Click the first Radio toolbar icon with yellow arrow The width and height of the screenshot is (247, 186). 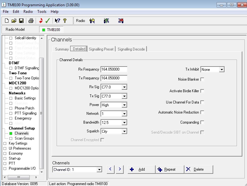tap(92, 21)
